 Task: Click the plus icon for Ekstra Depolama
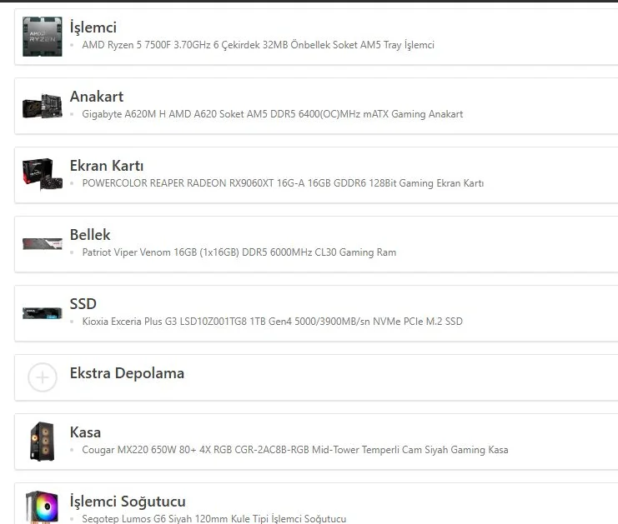(x=42, y=377)
